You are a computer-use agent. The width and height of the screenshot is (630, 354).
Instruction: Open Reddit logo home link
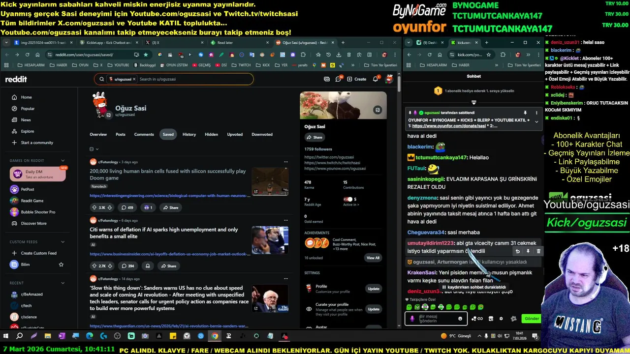(x=16, y=79)
